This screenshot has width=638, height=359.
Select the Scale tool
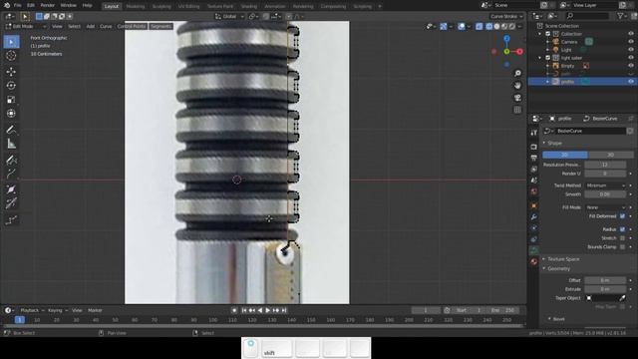pyautogui.click(x=11, y=100)
